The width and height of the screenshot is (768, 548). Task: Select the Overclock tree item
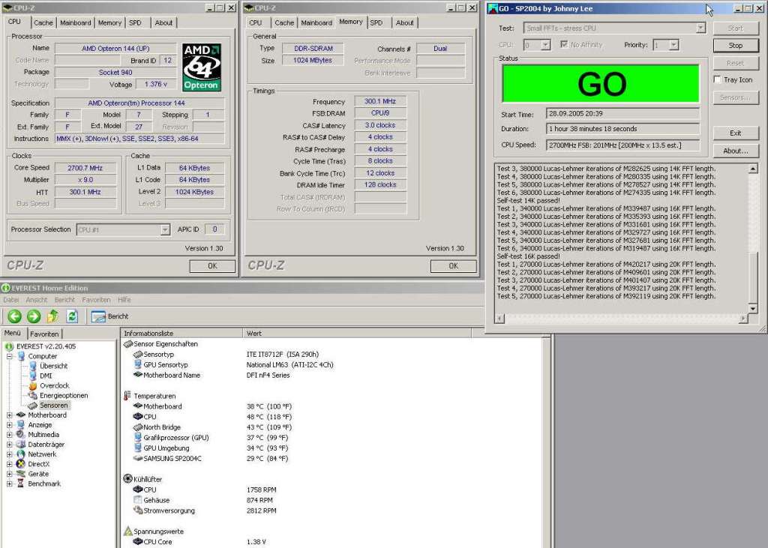[54, 385]
